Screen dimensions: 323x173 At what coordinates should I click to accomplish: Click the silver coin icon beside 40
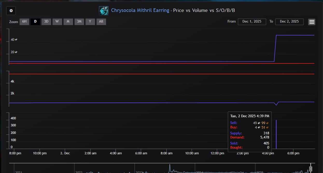[16, 40]
